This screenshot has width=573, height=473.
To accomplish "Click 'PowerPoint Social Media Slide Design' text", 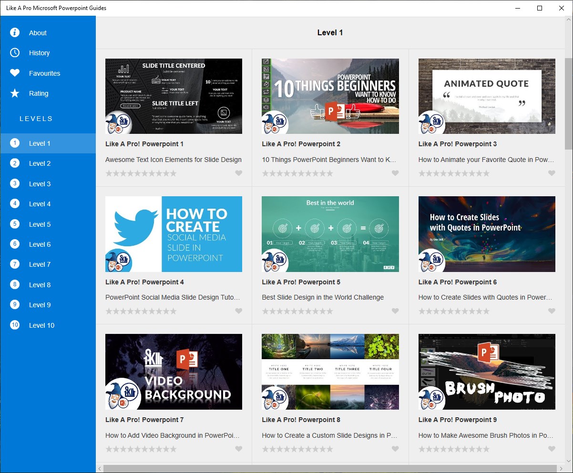I will click(173, 297).
